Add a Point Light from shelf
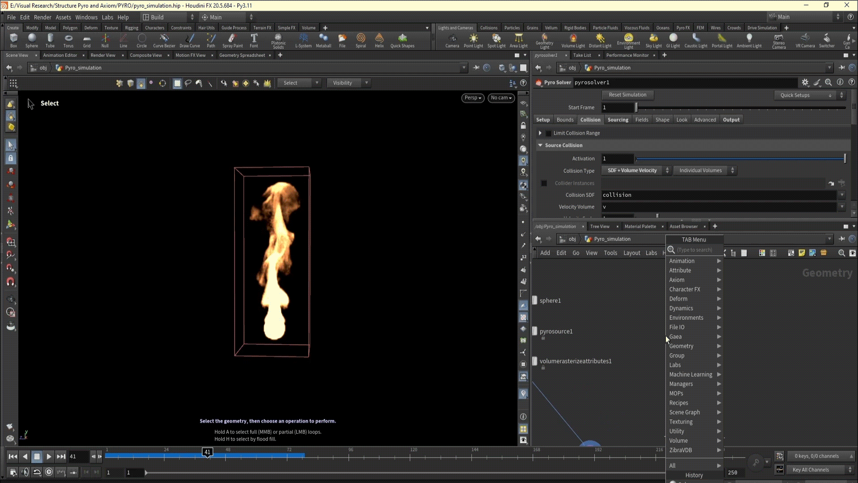Image resolution: width=858 pixels, height=483 pixels. [x=473, y=40]
